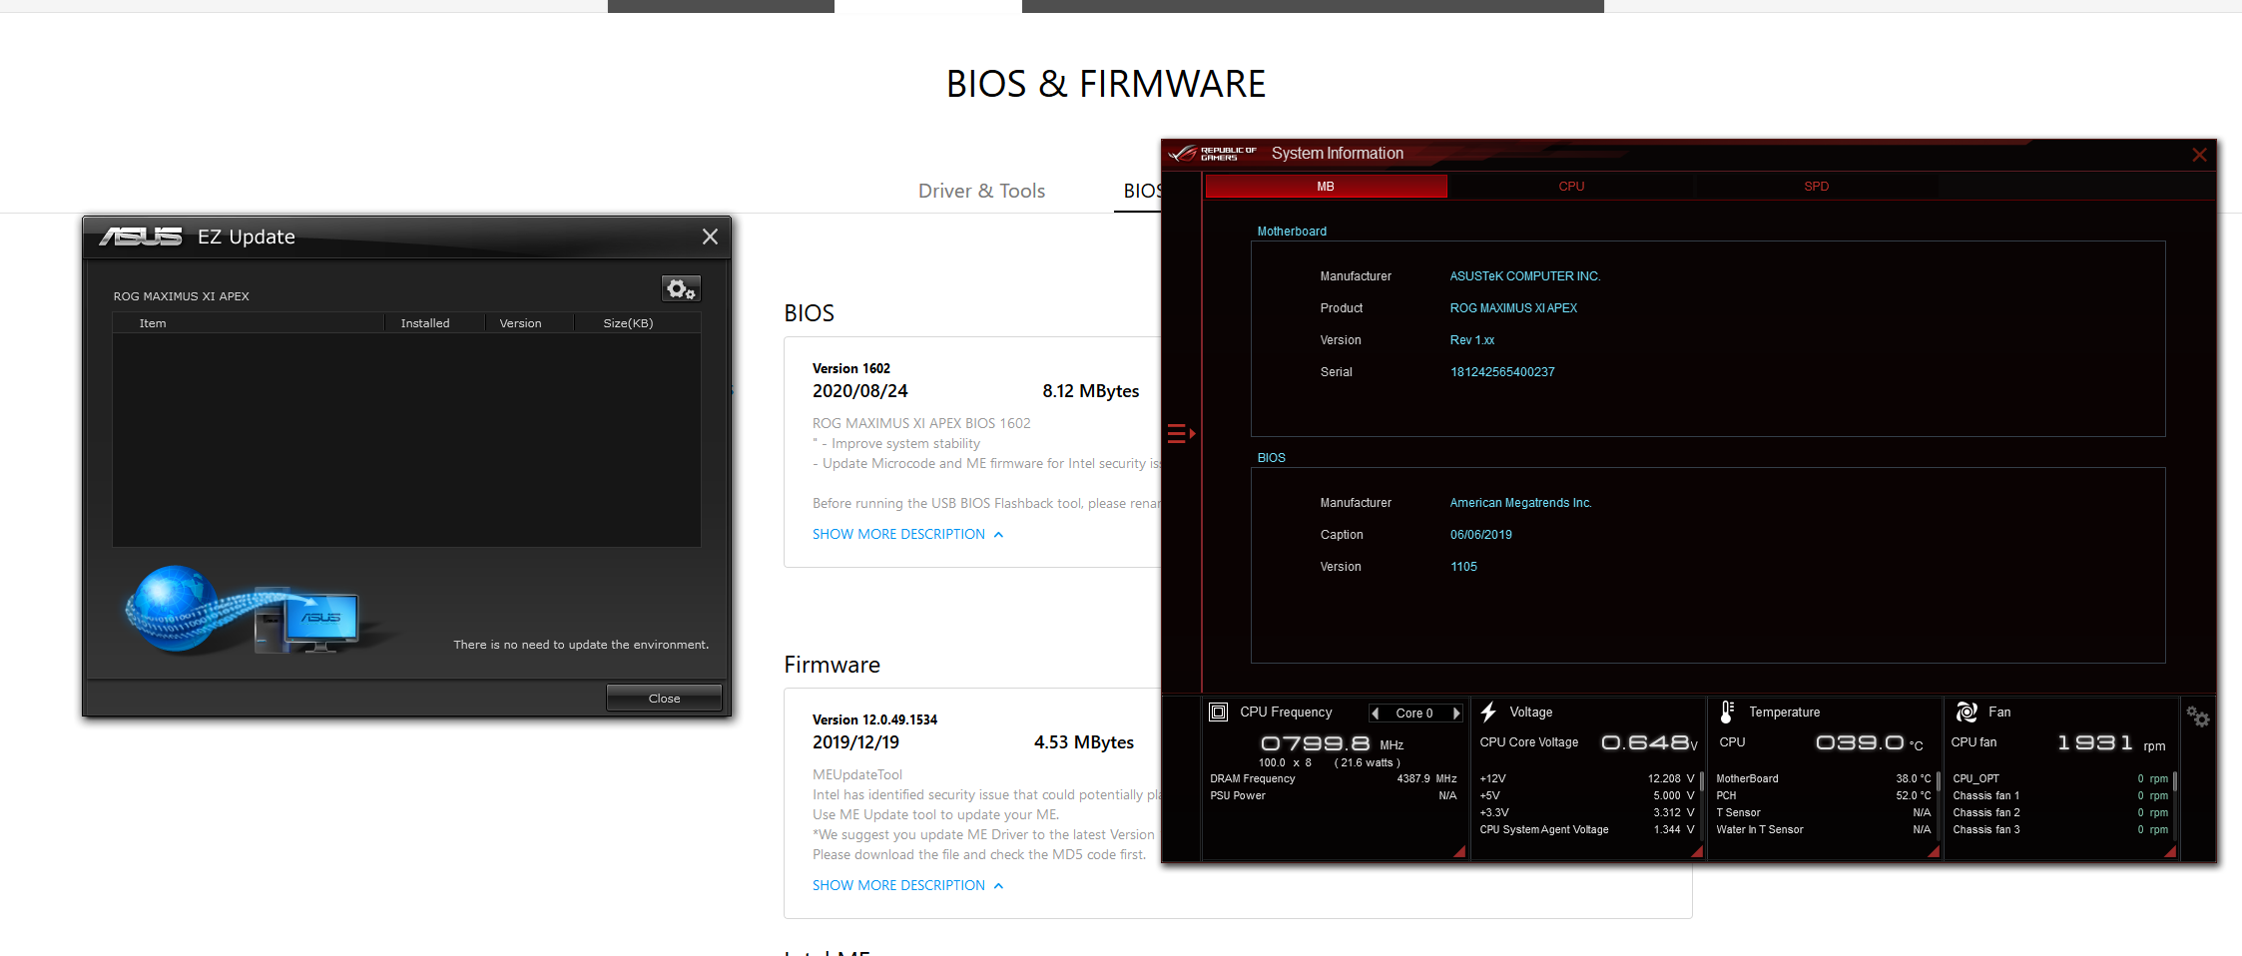Image resolution: width=2242 pixels, height=956 pixels.
Task: Click the CPU temperature '039.0' readout
Action: 1861,742
